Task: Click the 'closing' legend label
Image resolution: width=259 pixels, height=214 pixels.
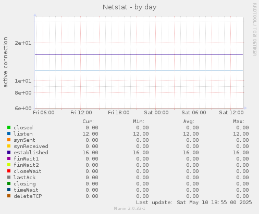Action: [x=24, y=184]
